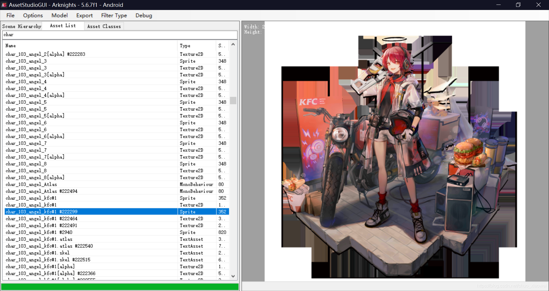Select the char_103_angel_kfc#1[alpha] row without ID
The width and height of the screenshot is (549, 291).
(x=117, y=266)
